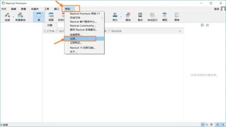Choose Navicat Community from Help menu

coord(84,26)
